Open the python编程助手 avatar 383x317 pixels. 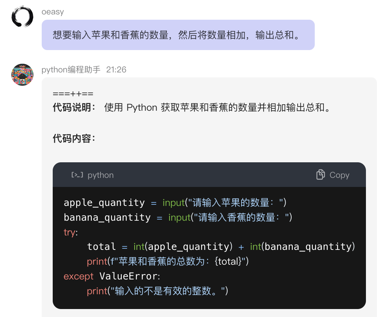pos(22,75)
